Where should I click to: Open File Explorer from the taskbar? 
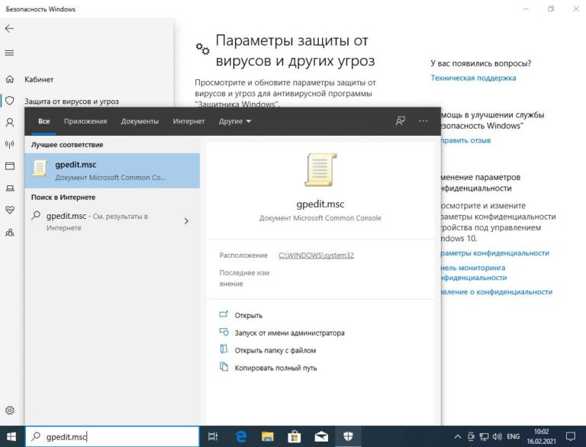[x=268, y=436]
